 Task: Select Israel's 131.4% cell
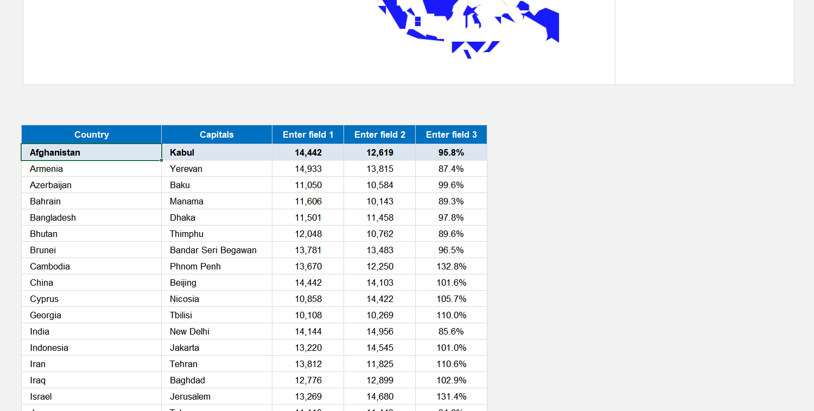[451, 396]
